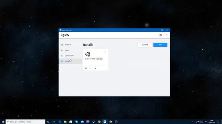This screenshot has height=124, width=222.
Task: Open Skype from the taskbar
Action: (x=76, y=122)
